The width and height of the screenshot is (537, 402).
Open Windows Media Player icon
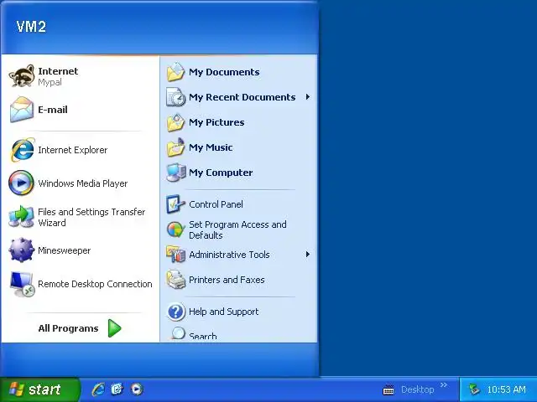pos(21,183)
